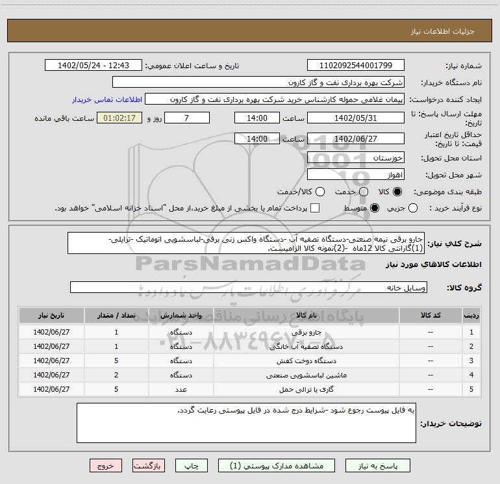
Task: Click the توضیحات خریدار text area
Action: coord(246,423)
